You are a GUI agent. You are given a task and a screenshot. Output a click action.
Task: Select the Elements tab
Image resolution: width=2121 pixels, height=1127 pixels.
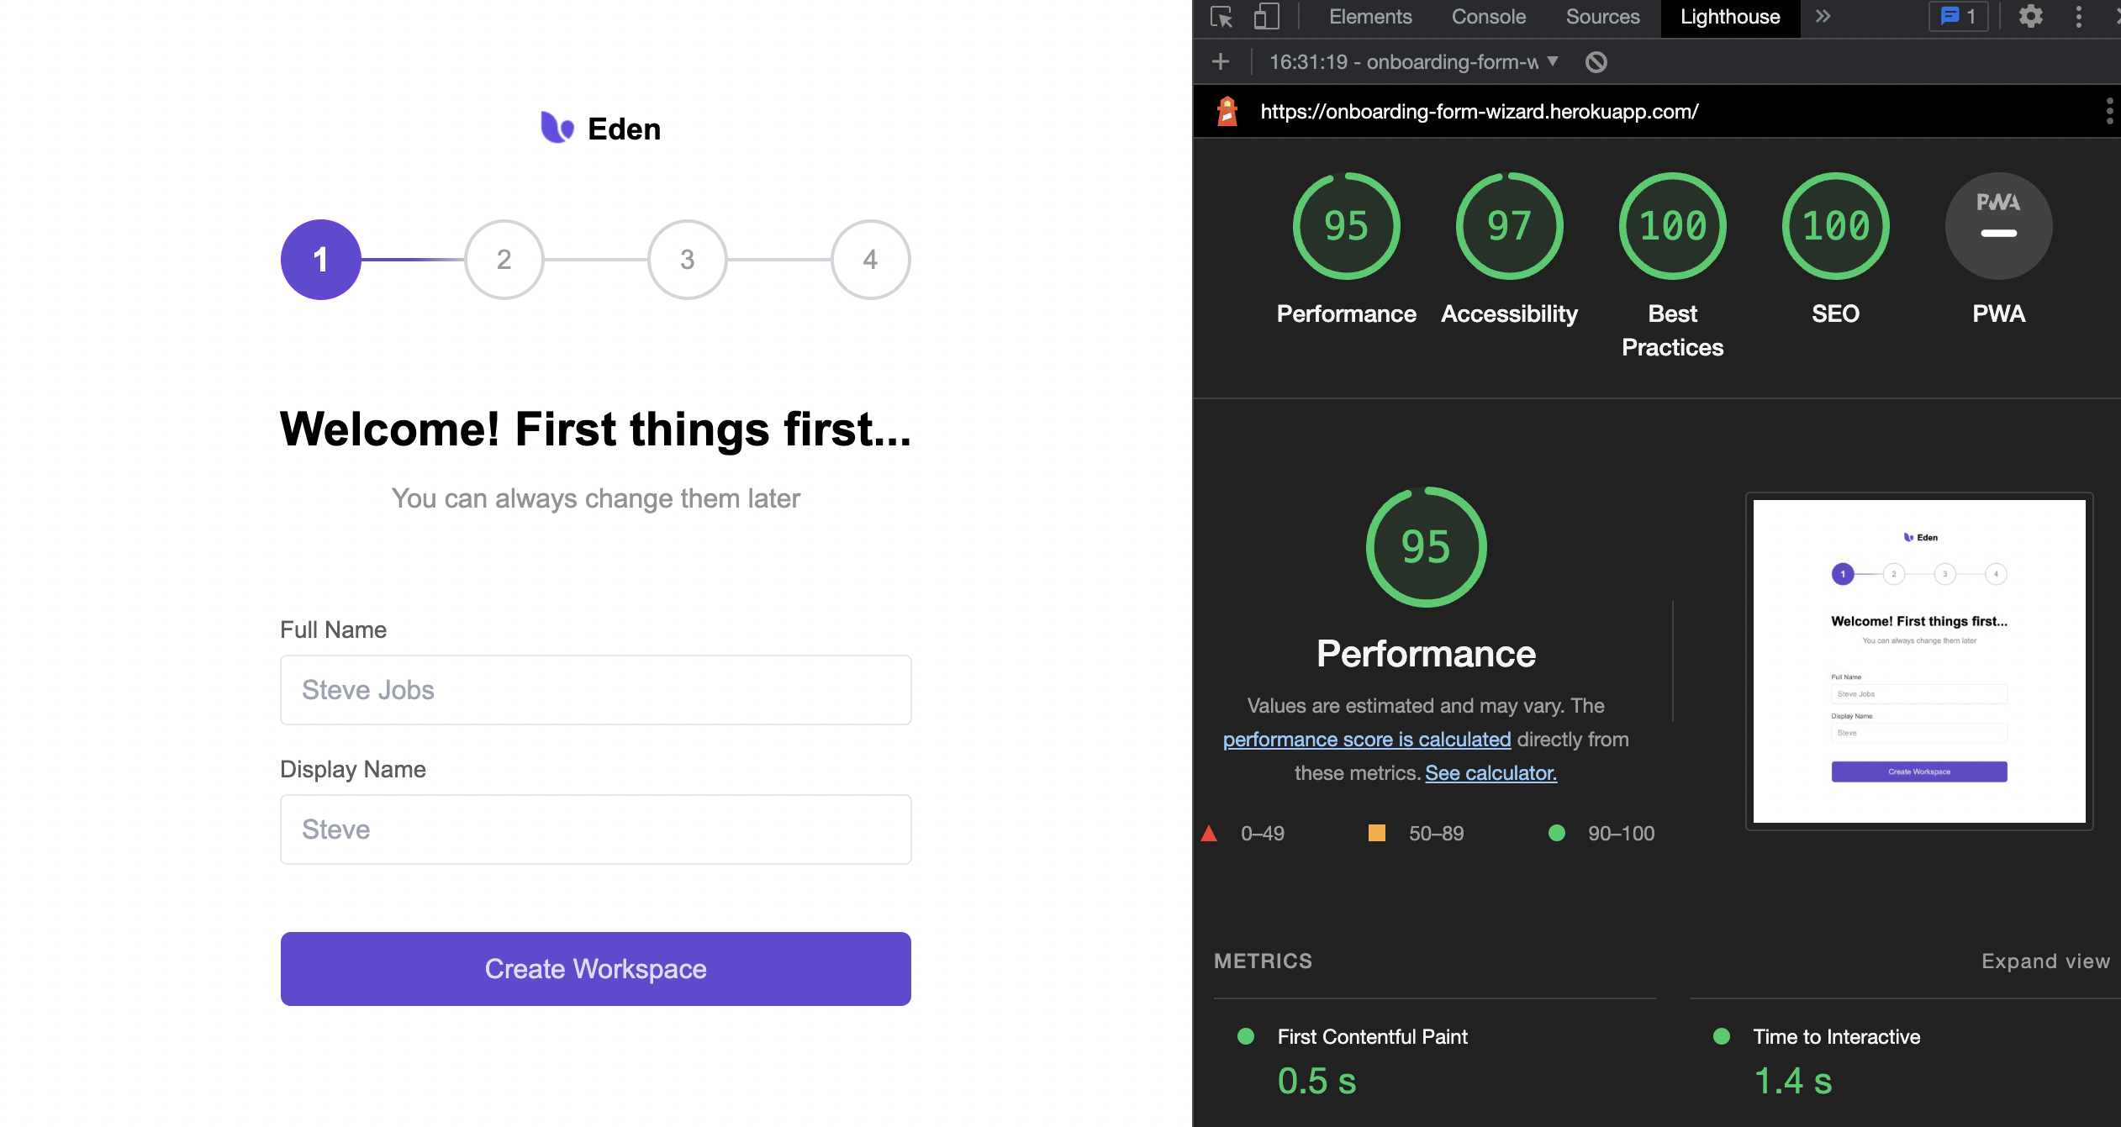click(1369, 17)
